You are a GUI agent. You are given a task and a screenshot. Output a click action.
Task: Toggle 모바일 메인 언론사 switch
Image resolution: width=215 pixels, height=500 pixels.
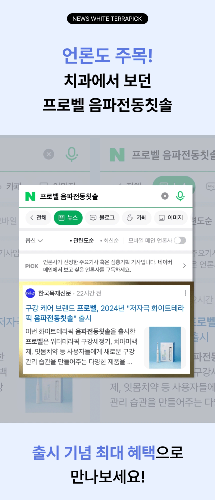pos(180,240)
